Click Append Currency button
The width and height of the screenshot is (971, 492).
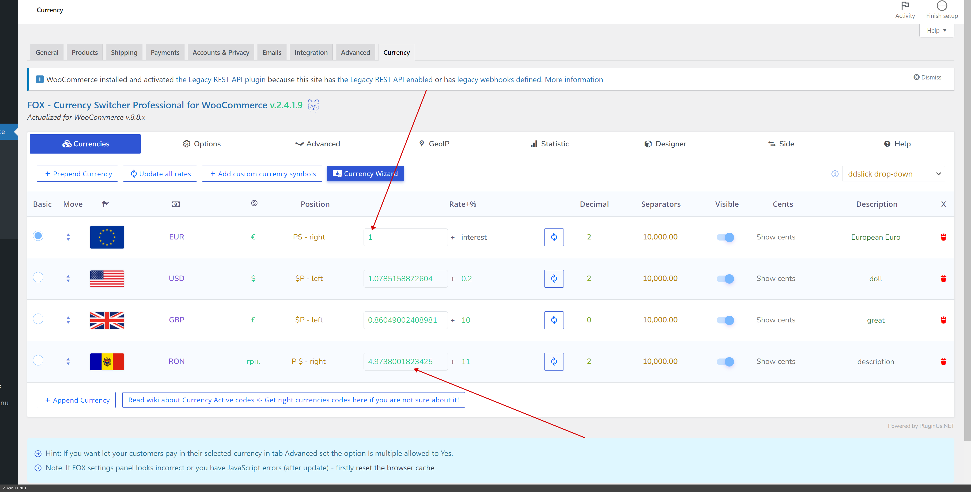click(x=76, y=400)
